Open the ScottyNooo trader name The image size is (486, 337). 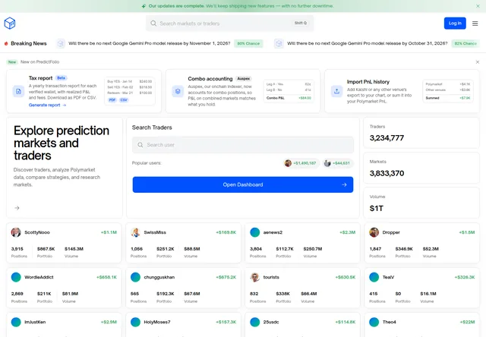point(37,232)
